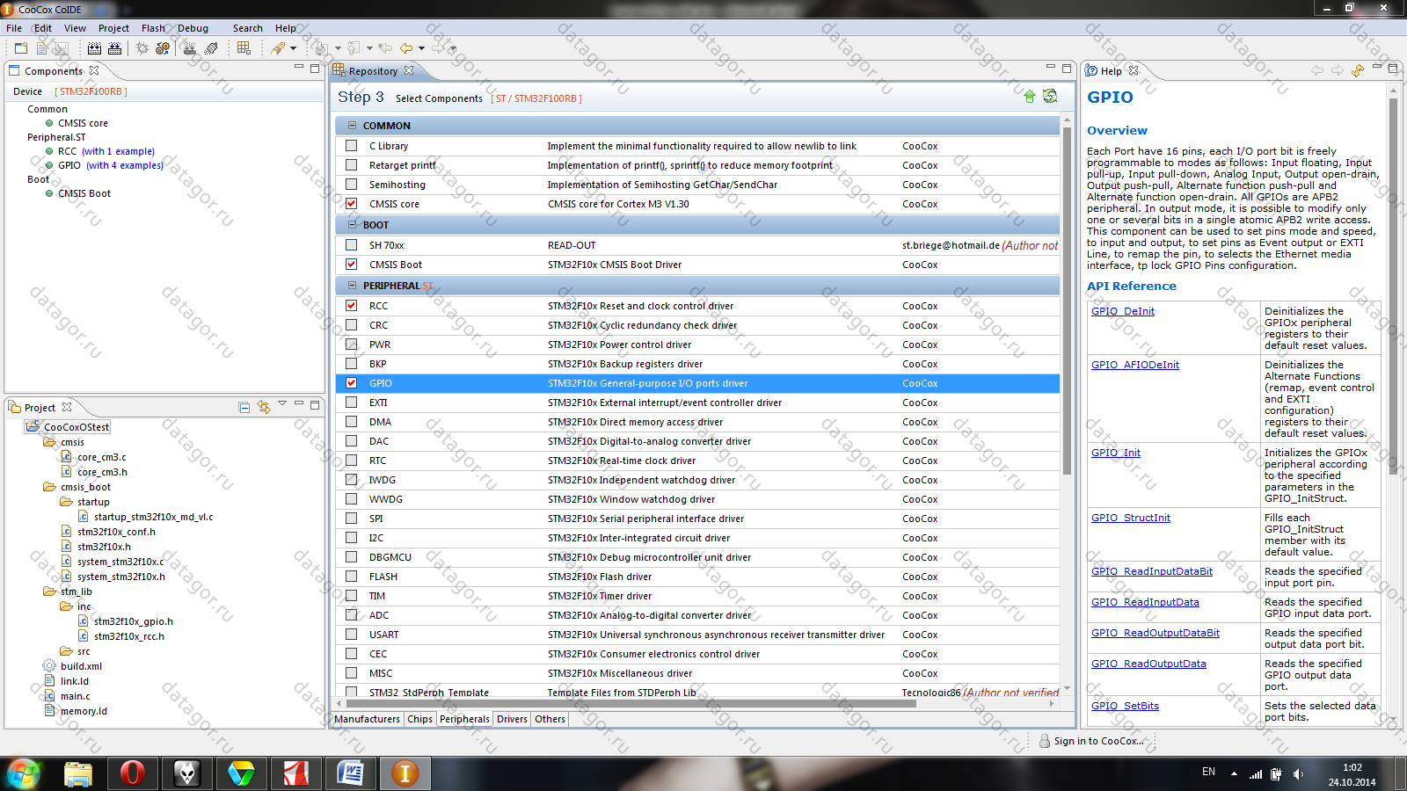Click Link with Editor icon in Project panel
The image size is (1407, 791).
(264, 407)
